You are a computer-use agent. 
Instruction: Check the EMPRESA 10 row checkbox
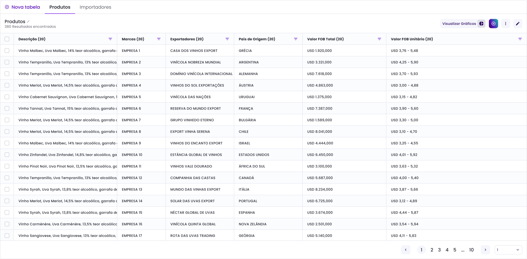pos(7,155)
